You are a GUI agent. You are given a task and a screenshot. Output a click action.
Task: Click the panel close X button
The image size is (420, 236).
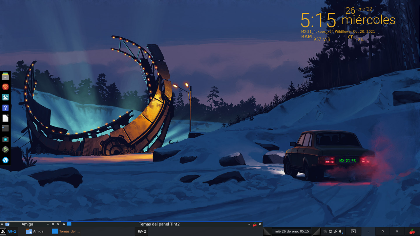[397, 231]
